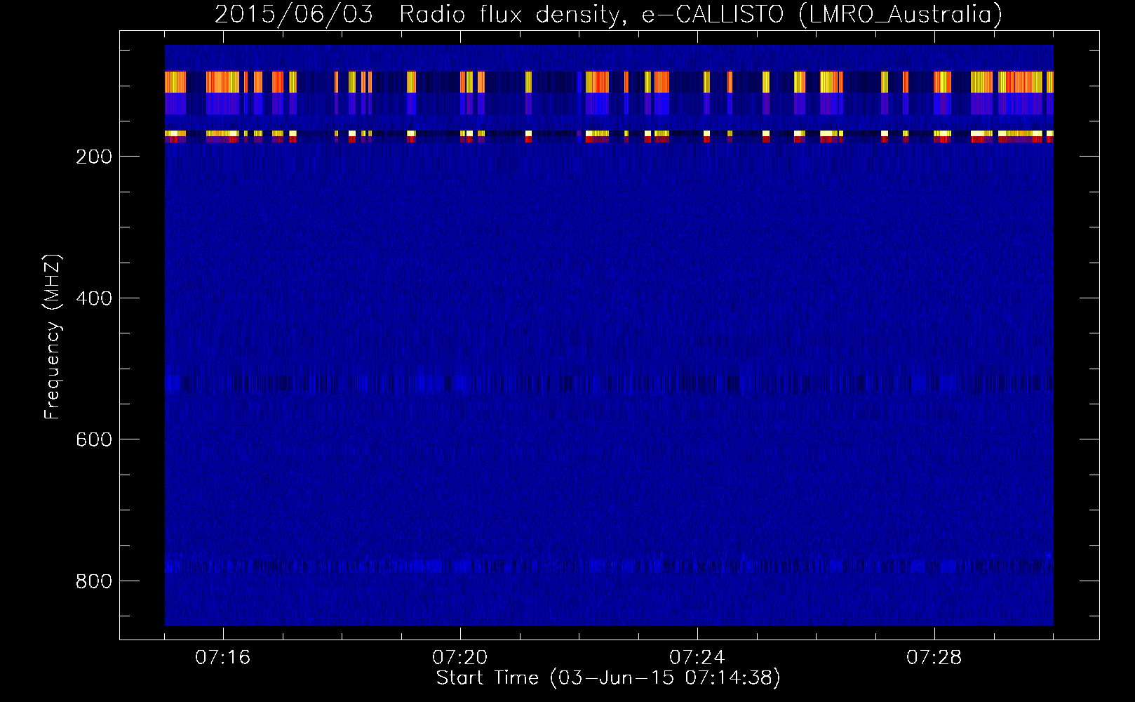Click the 07:24 time tick label
The width and height of the screenshot is (1135, 702).
pos(697,658)
